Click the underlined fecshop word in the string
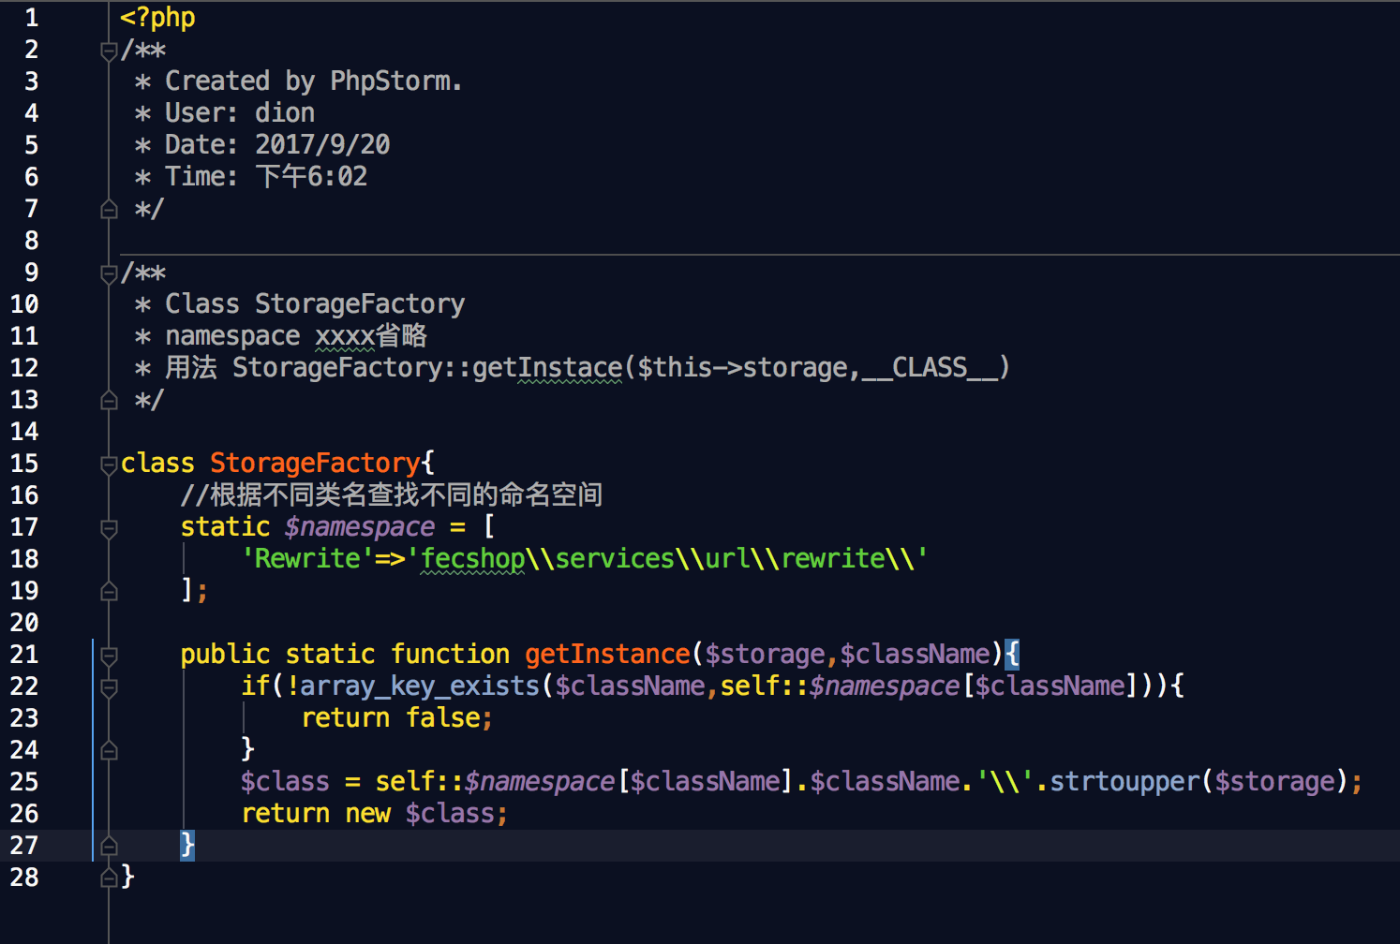This screenshot has height=944, width=1400. point(472,558)
